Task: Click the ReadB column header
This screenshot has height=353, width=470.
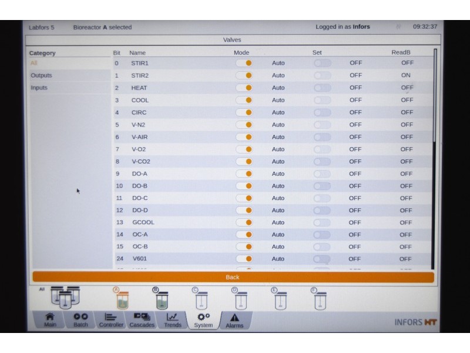Action: pos(401,52)
